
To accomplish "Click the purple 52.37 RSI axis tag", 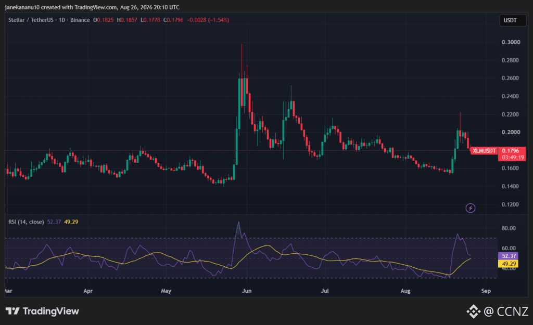I will pos(508,256).
